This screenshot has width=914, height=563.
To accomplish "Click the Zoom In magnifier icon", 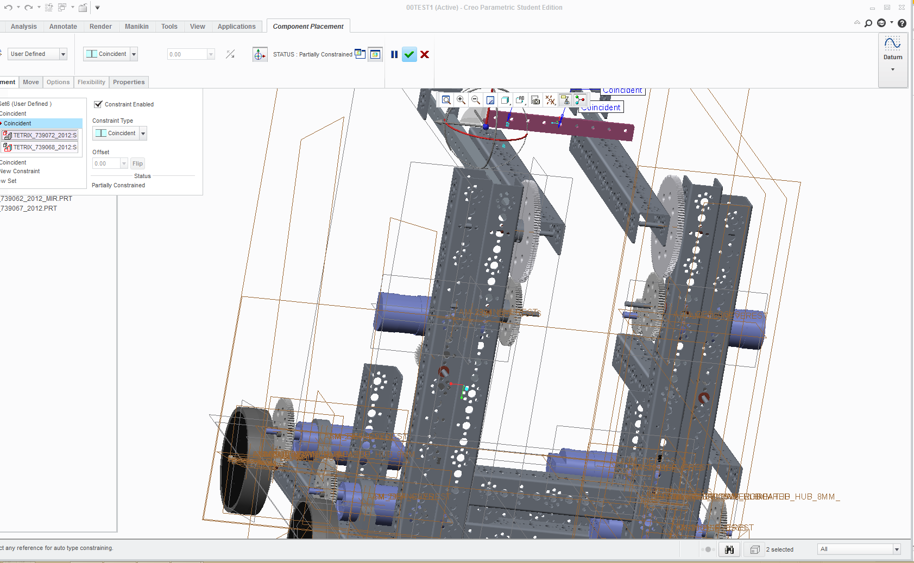I will [x=461, y=100].
